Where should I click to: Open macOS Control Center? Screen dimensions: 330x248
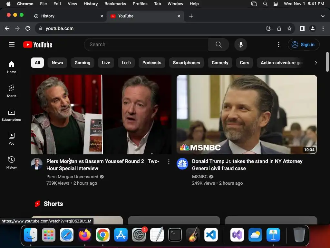click(276, 4)
